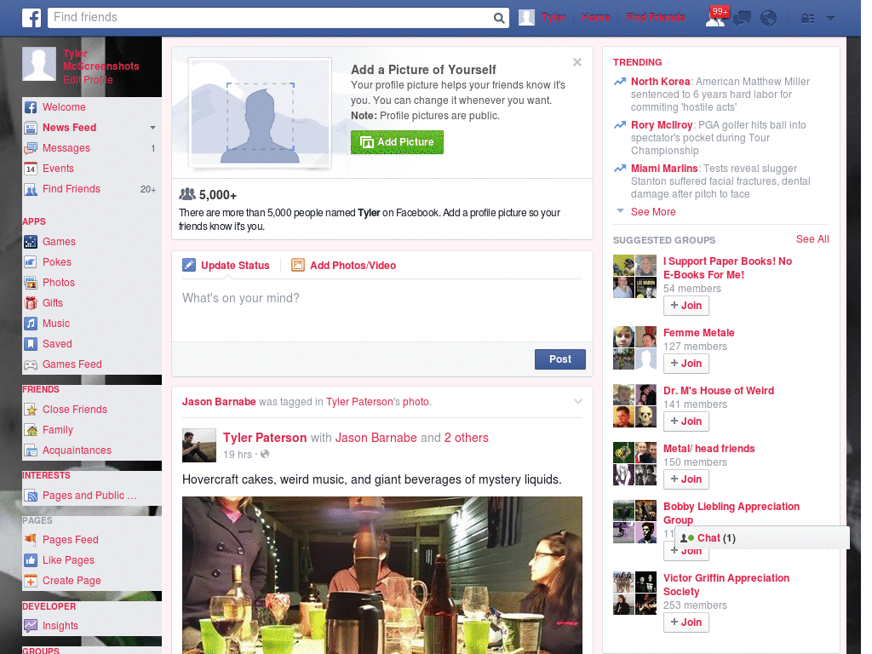Viewport: 872px width, 654px height.
Task: Click See All suggested groups link
Action: tap(812, 239)
